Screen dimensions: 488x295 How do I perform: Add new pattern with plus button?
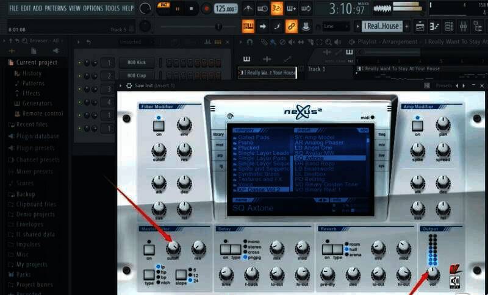pos(407,26)
